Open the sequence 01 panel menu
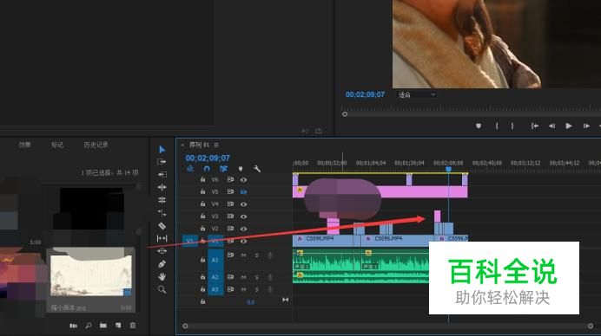This screenshot has width=601, height=336. (216, 145)
